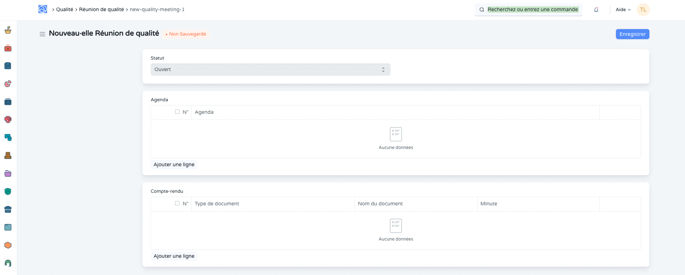This screenshot has width=685, height=275.
Task: Open the shopping bag sidebar icon
Action: tap(8, 66)
